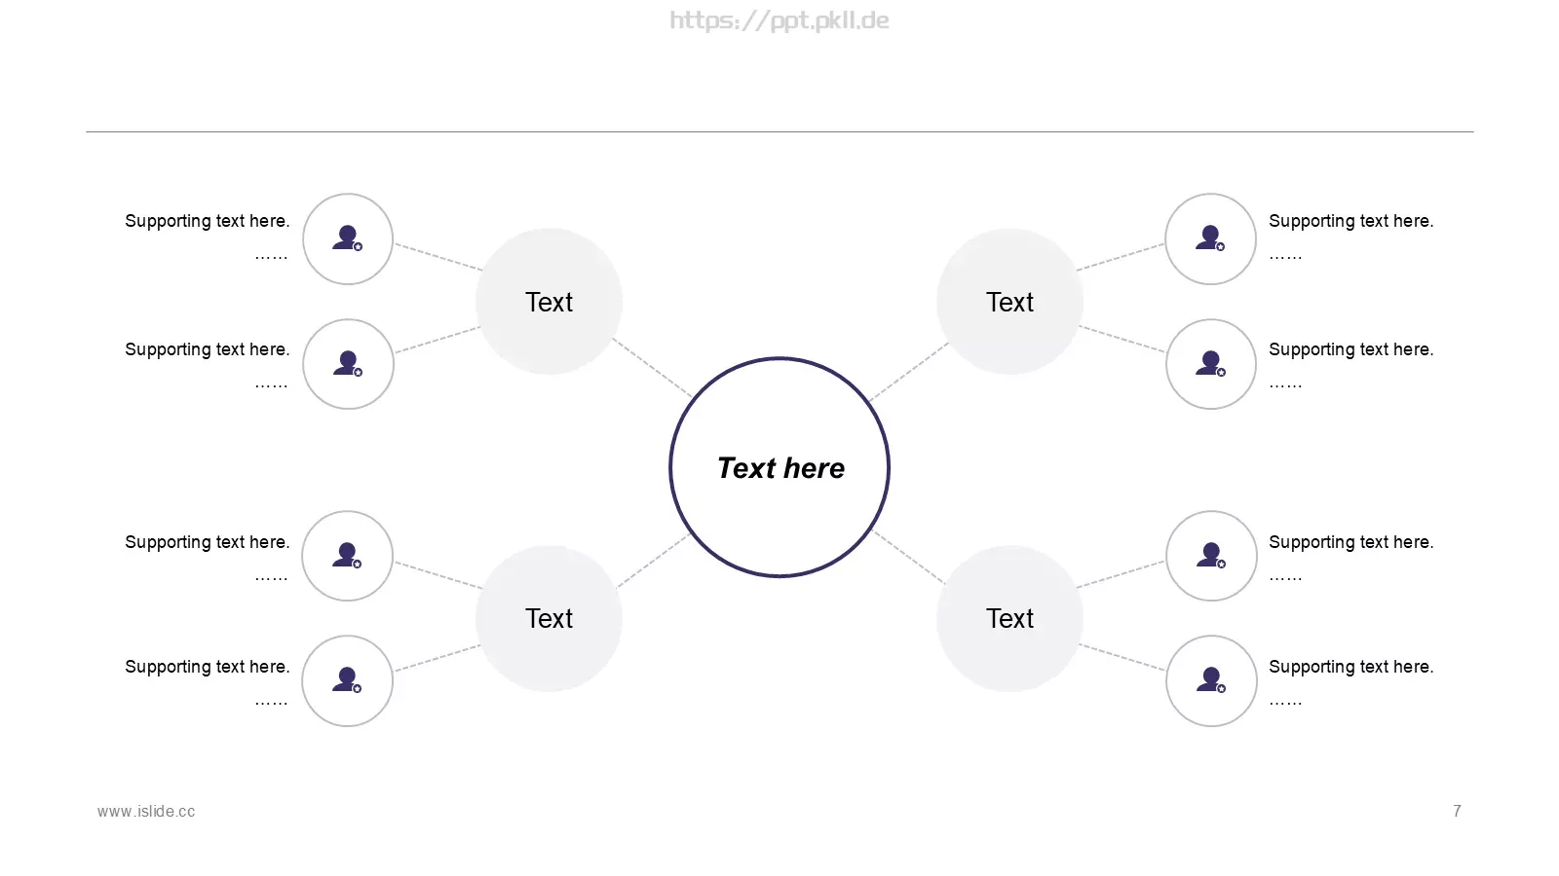Open the www.islide.cc footer link
Screen dimensions: 1559x876
point(146,812)
